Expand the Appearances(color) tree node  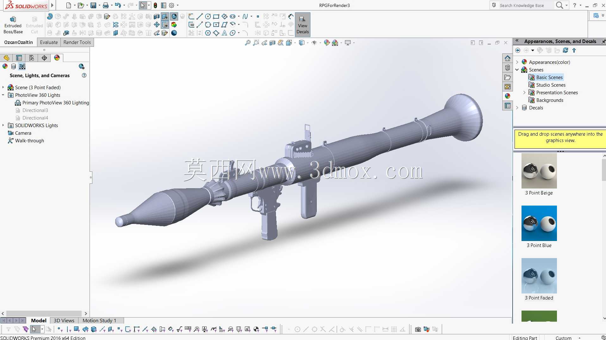click(517, 62)
